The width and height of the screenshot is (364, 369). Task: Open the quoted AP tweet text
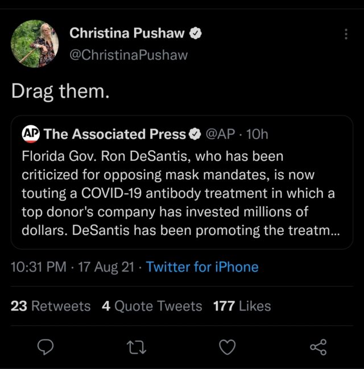[181, 193]
